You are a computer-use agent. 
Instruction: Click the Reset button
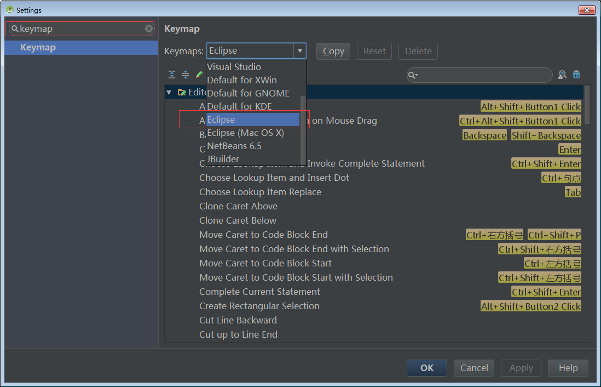point(374,51)
